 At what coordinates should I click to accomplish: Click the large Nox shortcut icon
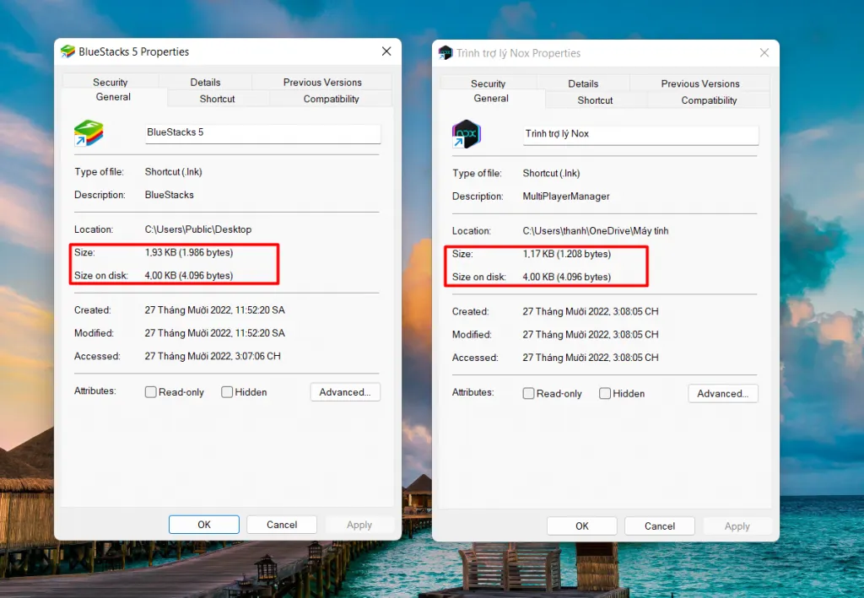tap(466, 134)
